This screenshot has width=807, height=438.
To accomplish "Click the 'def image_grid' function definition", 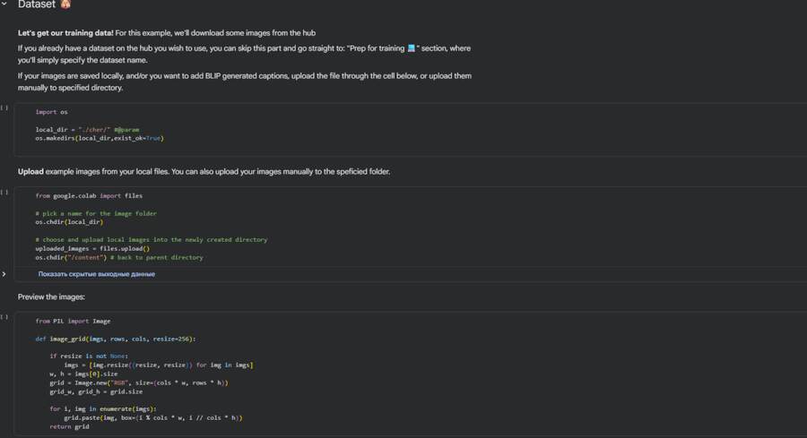I will pyautogui.click(x=116, y=339).
